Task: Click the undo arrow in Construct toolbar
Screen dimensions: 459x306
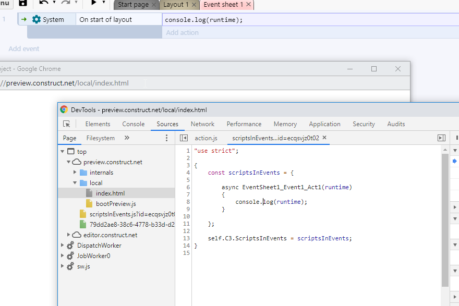Action: click(44, 3)
